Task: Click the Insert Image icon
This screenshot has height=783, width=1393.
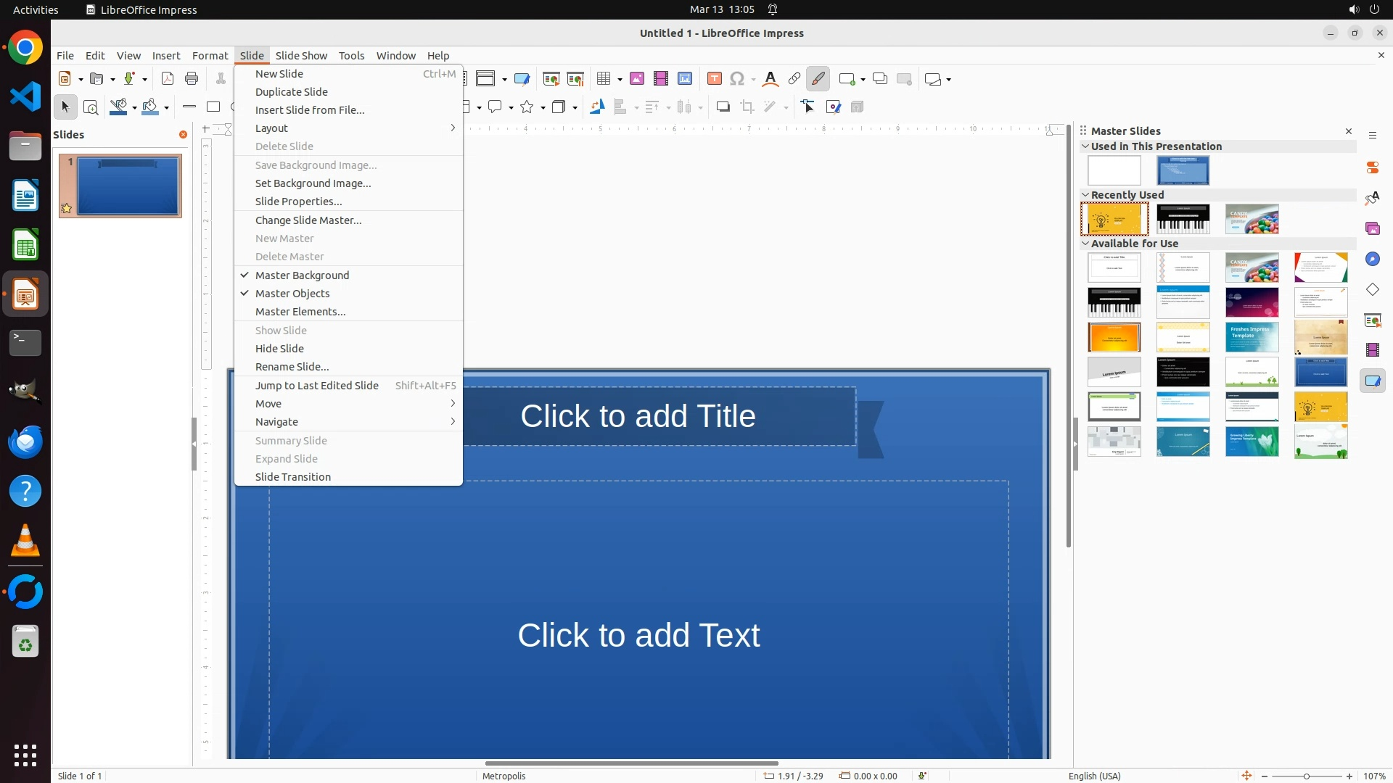Action: coord(637,79)
